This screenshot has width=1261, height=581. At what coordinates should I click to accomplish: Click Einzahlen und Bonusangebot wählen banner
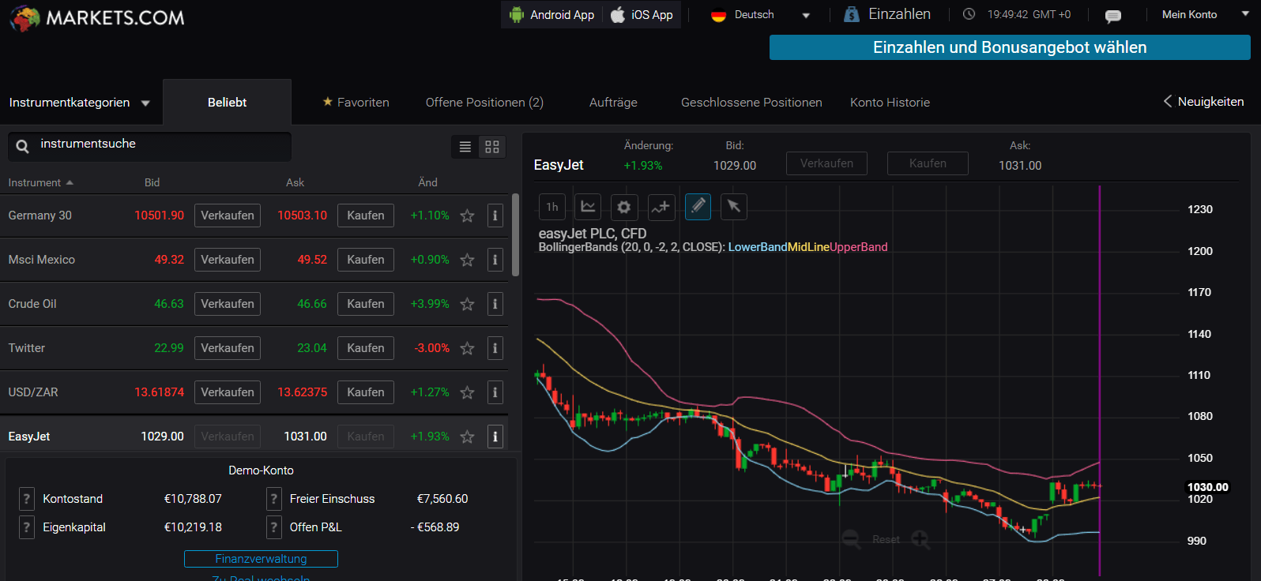pyautogui.click(x=1010, y=47)
